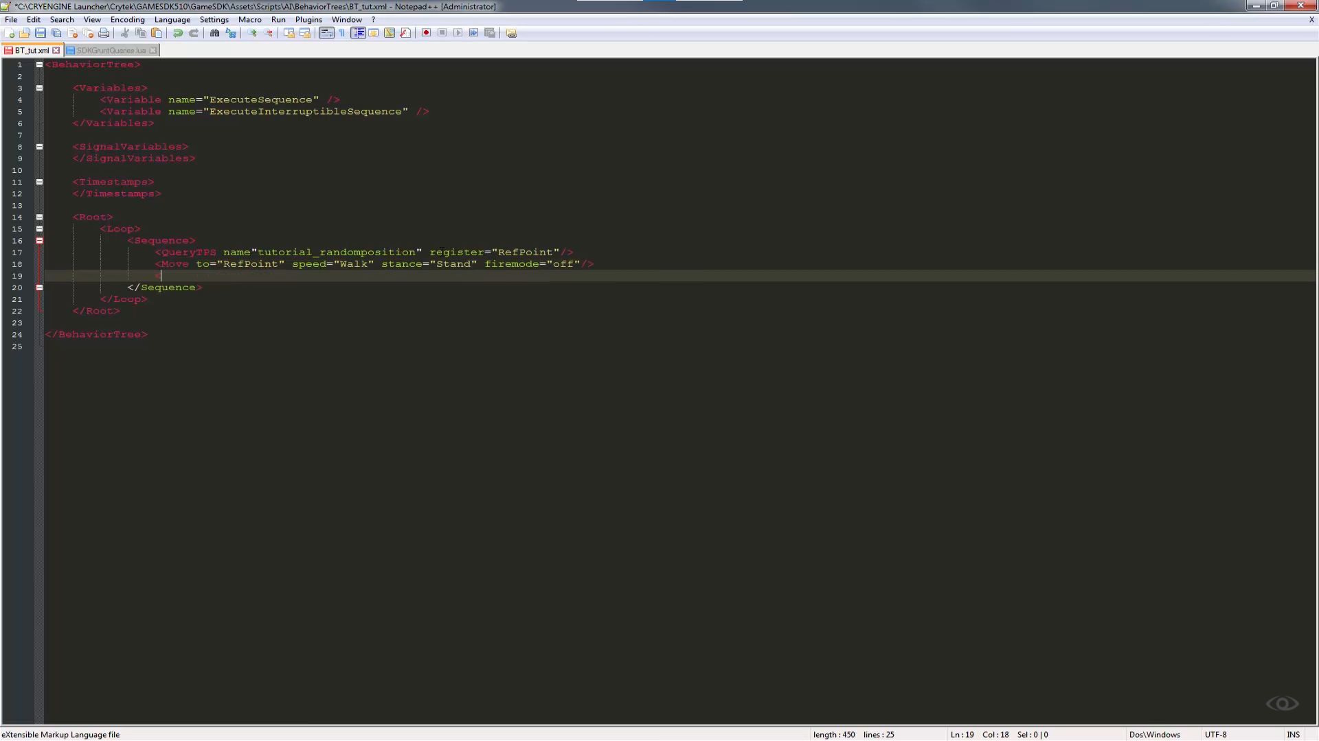Collapse the BehaviorTree fold on line 1
The height and width of the screenshot is (741, 1319).
tap(39, 64)
